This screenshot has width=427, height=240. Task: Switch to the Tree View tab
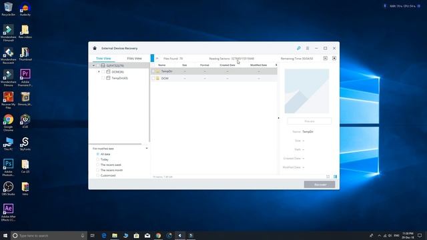(x=103, y=58)
